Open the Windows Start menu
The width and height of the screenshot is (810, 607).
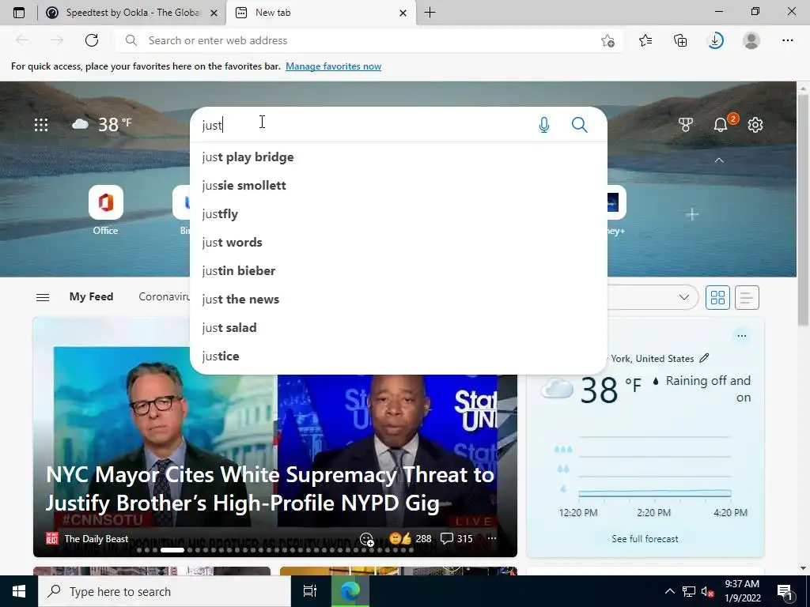pyautogui.click(x=19, y=591)
